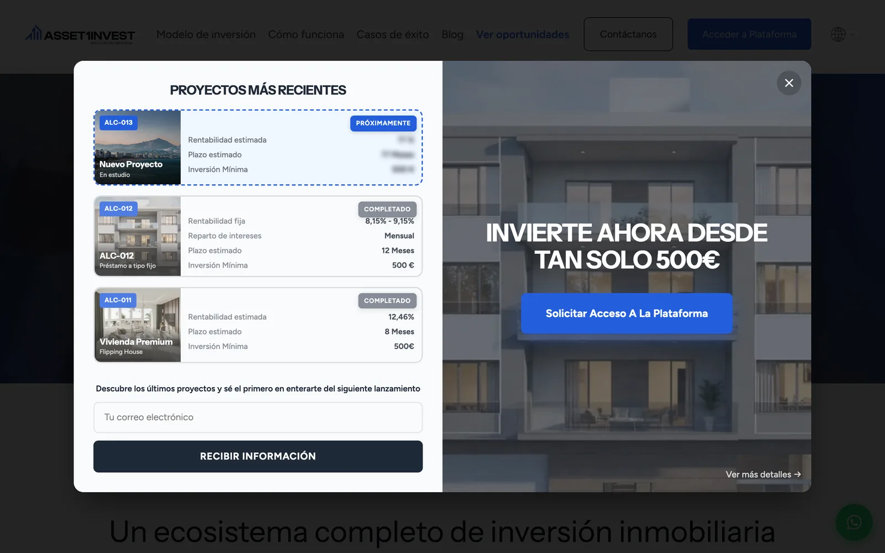Viewport: 885px width, 553px height.
Task: Click the Mensual reparto value
Action: 399,236
